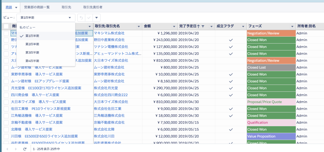Click the sort arrow on 完了予定日 column
The width and height of the screenshot is (324, 152).
[198, 26]
